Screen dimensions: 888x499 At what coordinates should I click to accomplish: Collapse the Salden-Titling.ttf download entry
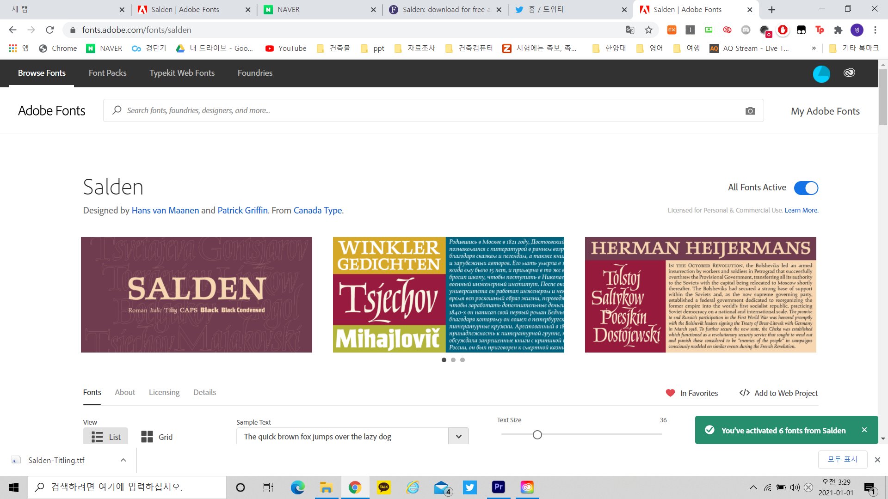123,460
